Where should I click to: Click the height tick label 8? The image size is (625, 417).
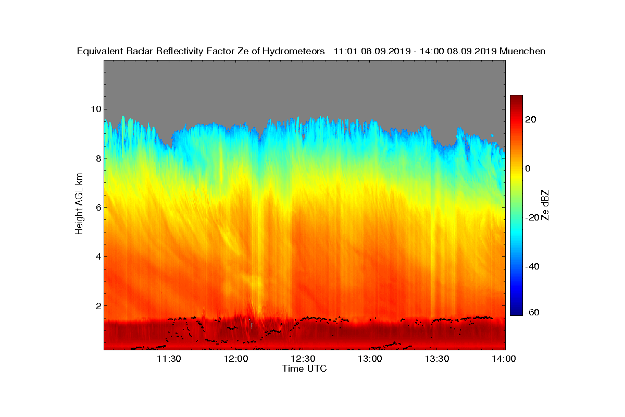pyautogui.click(x=97, y=158)
